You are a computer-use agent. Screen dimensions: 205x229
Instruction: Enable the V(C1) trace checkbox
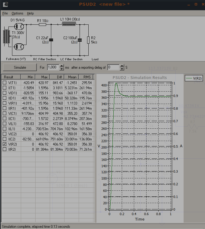pos(5,113)
